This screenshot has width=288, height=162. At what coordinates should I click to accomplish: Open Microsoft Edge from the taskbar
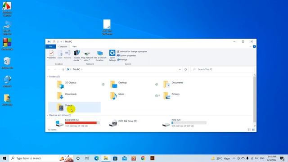[x=96, y=158]
